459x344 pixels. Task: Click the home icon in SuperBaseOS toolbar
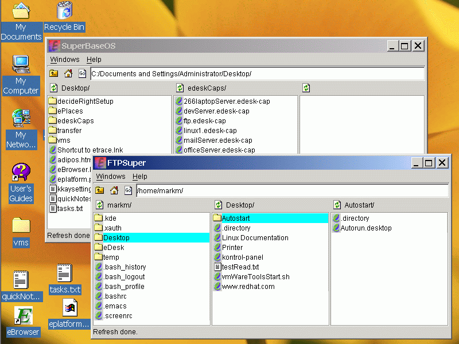[68, 73]
